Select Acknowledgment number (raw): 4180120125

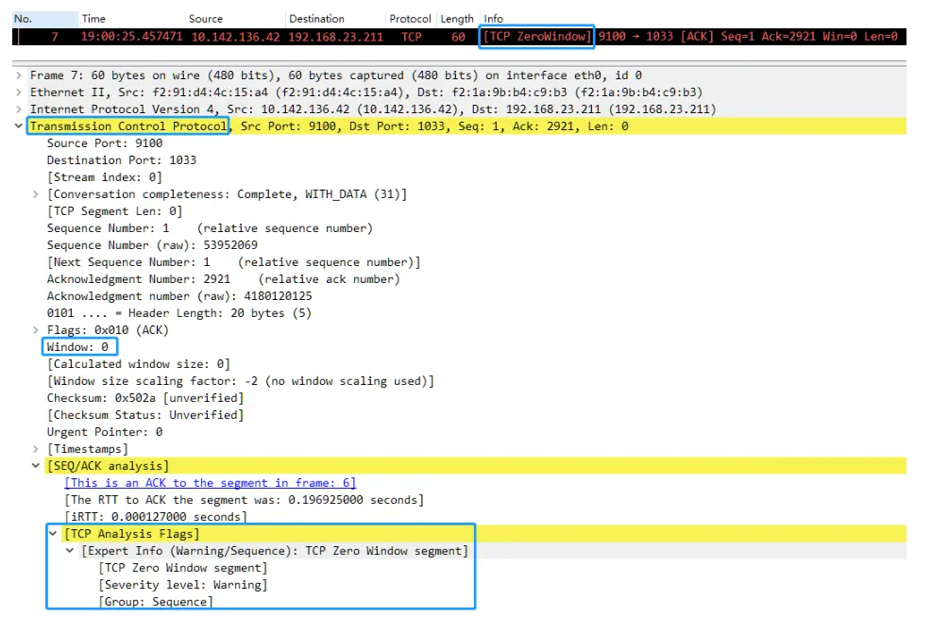click(x=179, y=296)
